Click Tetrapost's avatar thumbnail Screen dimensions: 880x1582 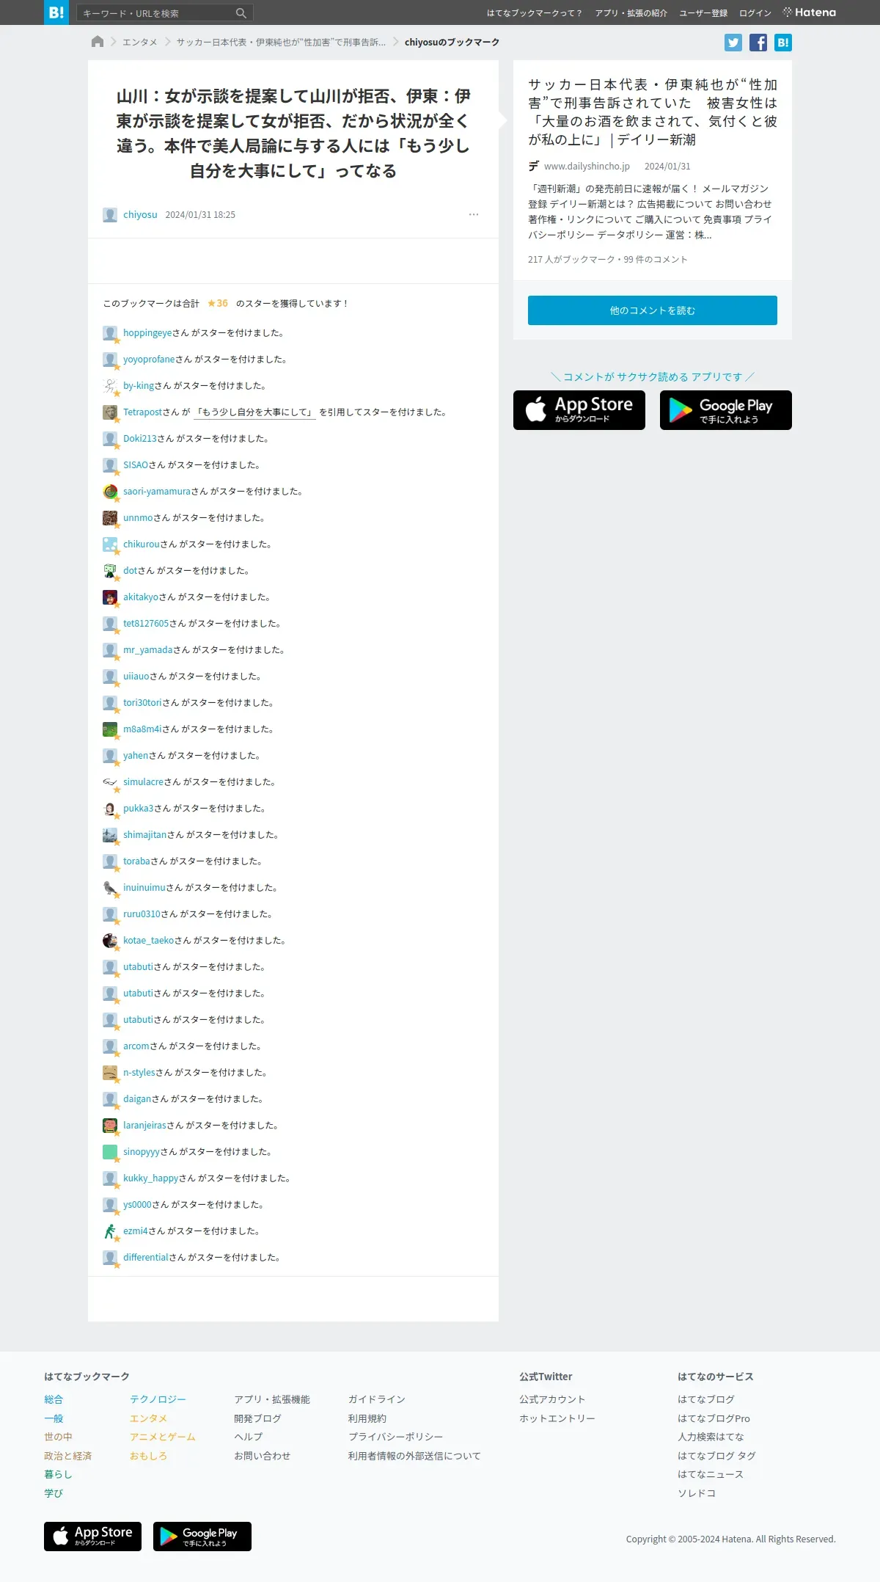coord(110,412)
